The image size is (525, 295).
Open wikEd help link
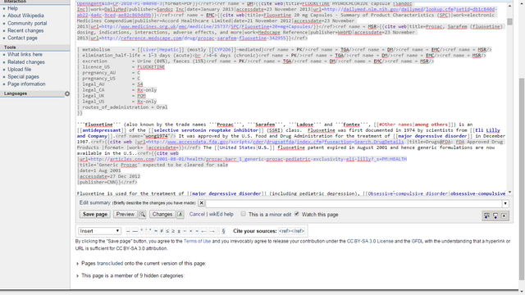coord(221,215)
